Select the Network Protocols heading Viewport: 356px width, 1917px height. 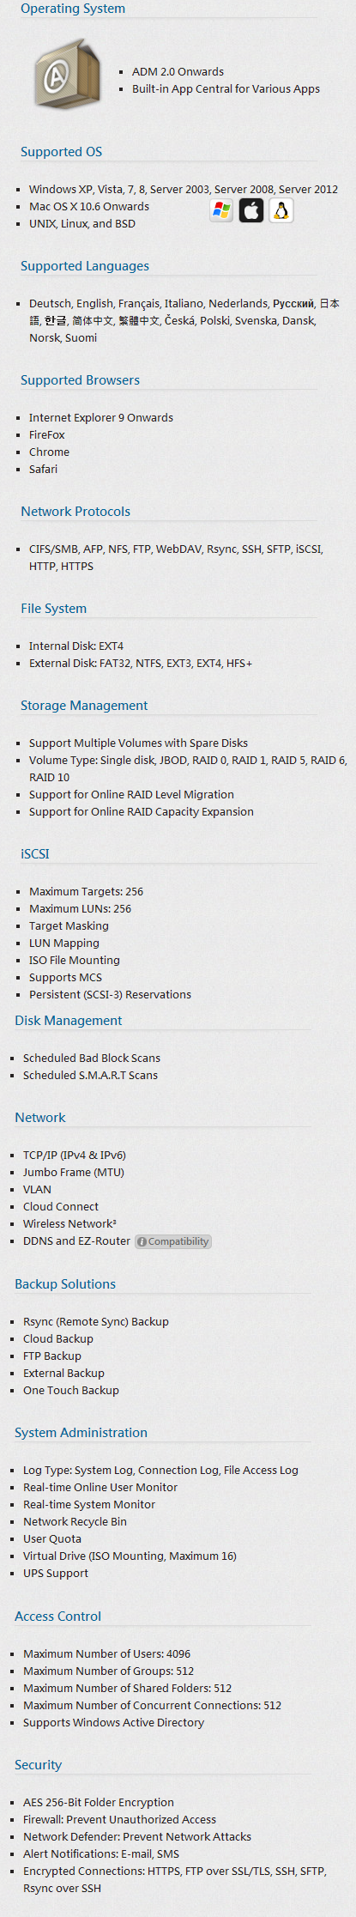point(75,512)
